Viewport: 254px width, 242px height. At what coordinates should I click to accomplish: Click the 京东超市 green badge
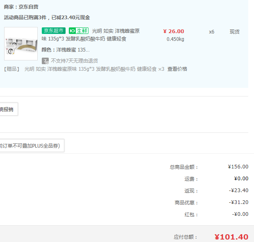[54, 31]
